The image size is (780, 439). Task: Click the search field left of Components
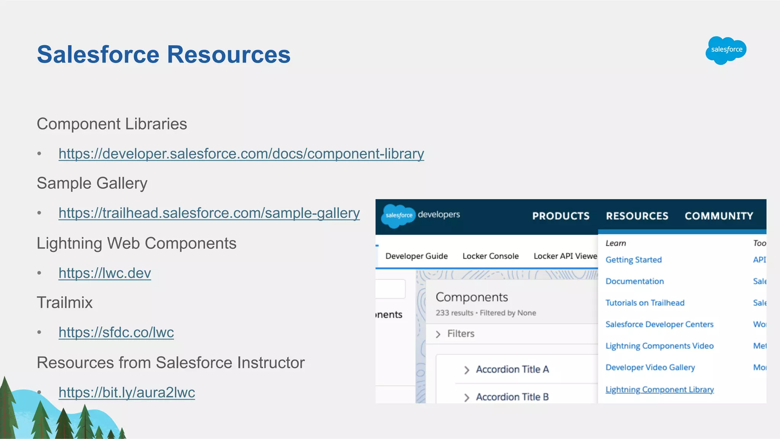pyautogui.click(x=390, y=289)
